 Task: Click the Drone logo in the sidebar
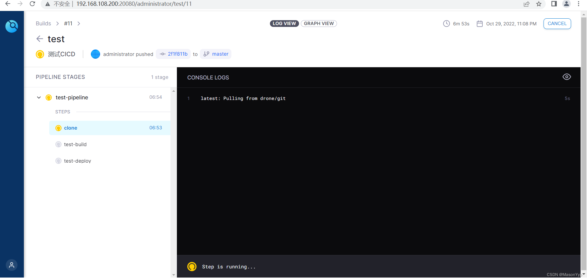(12, 26)
